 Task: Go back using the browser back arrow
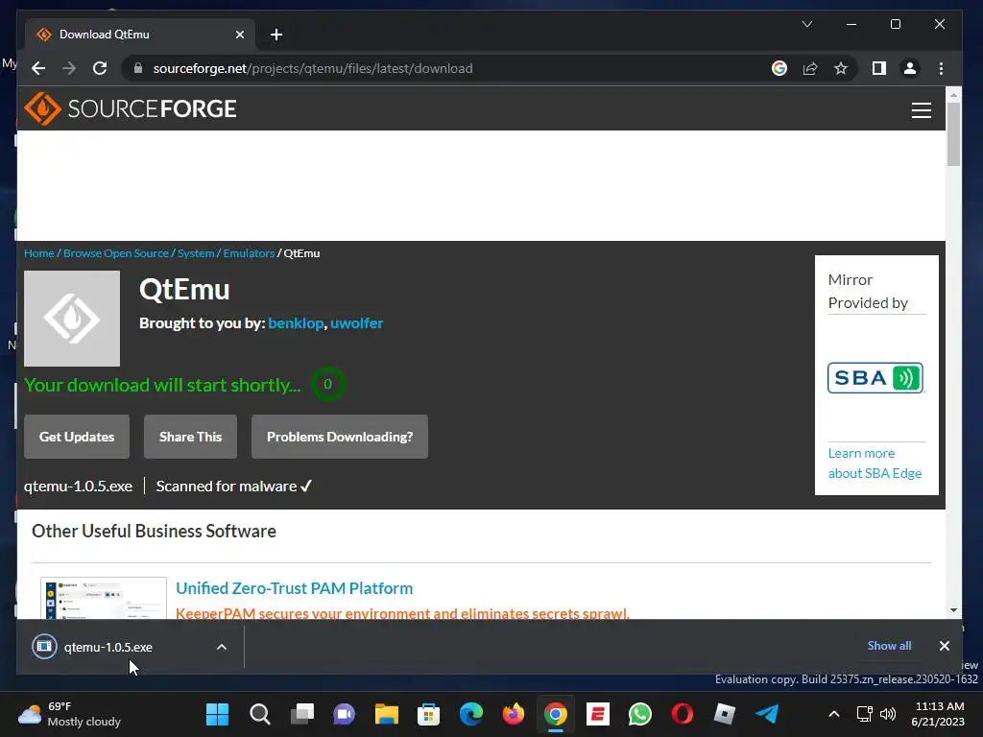coord(38,68)
